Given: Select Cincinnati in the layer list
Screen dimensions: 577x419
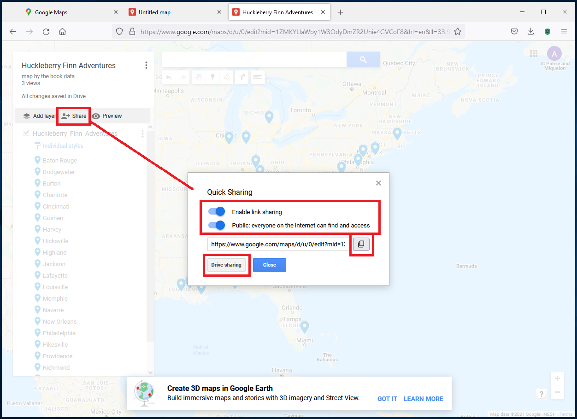Looking at the screenshot, I should point(56,206).
